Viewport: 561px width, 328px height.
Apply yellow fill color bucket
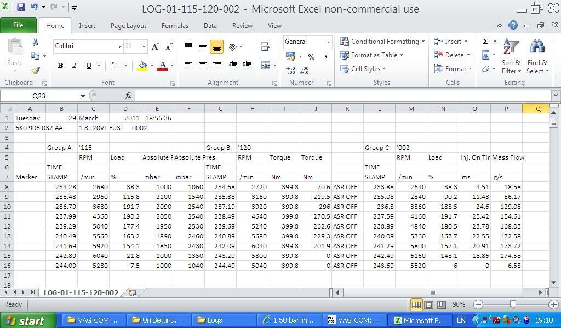coord(142,66)
